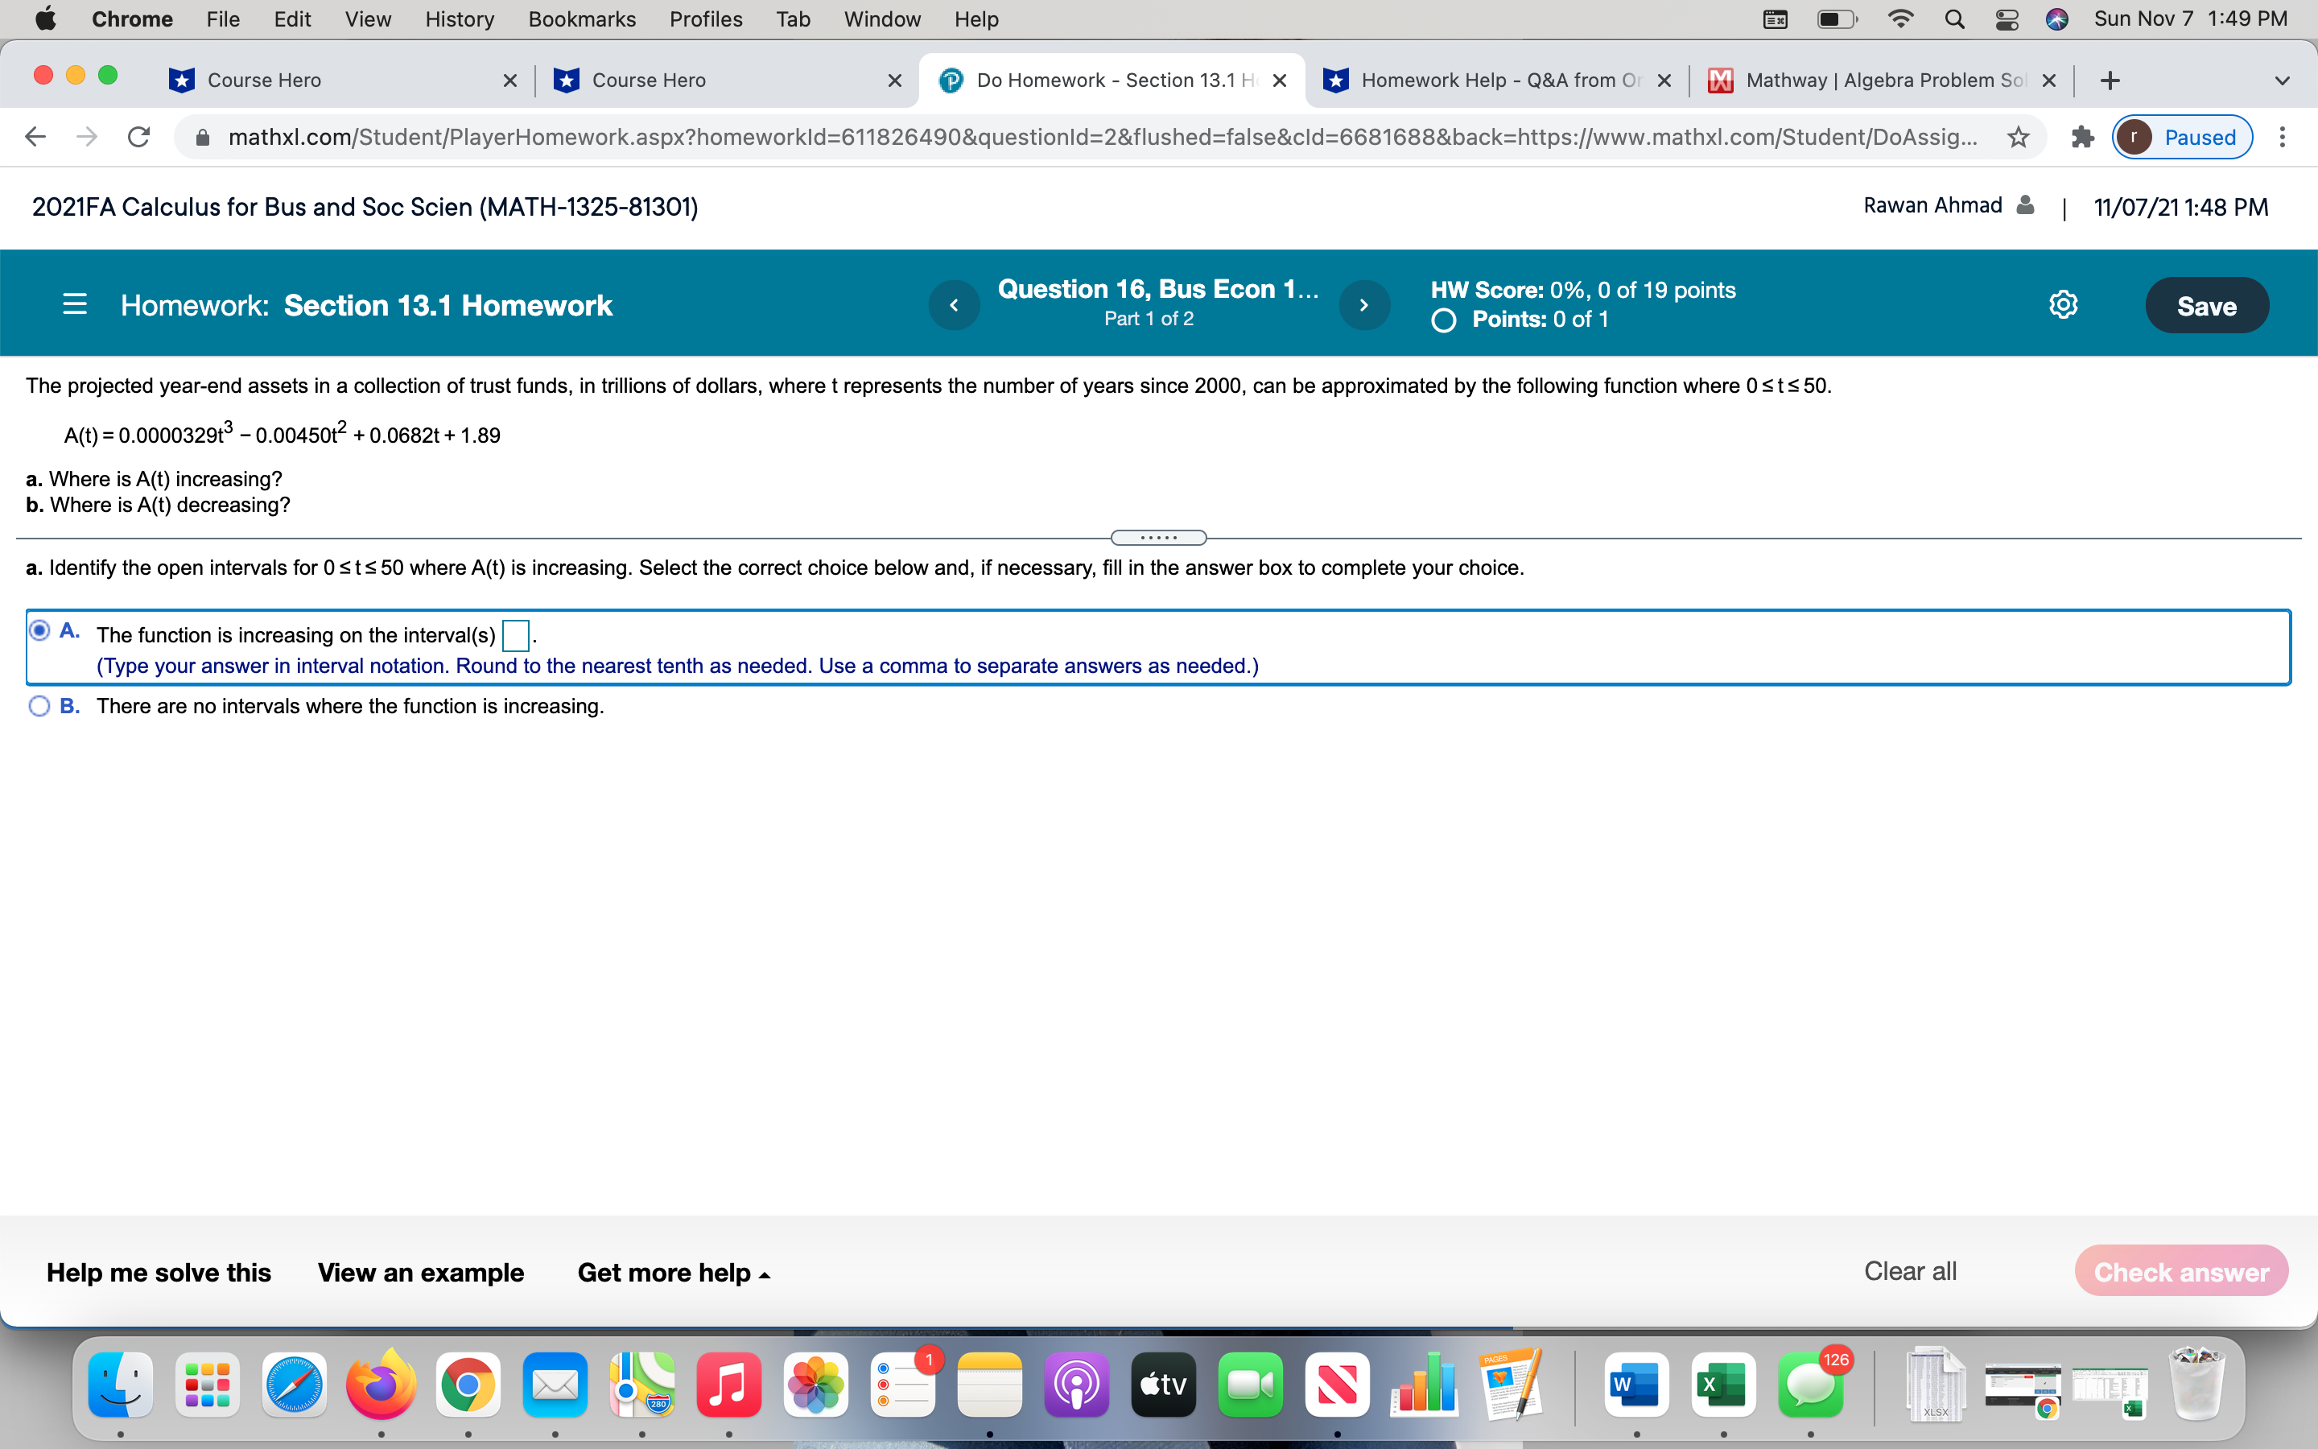Open the homework hamburger menu
Viewport: 2318px width, 1449px height.
[75, 303]
